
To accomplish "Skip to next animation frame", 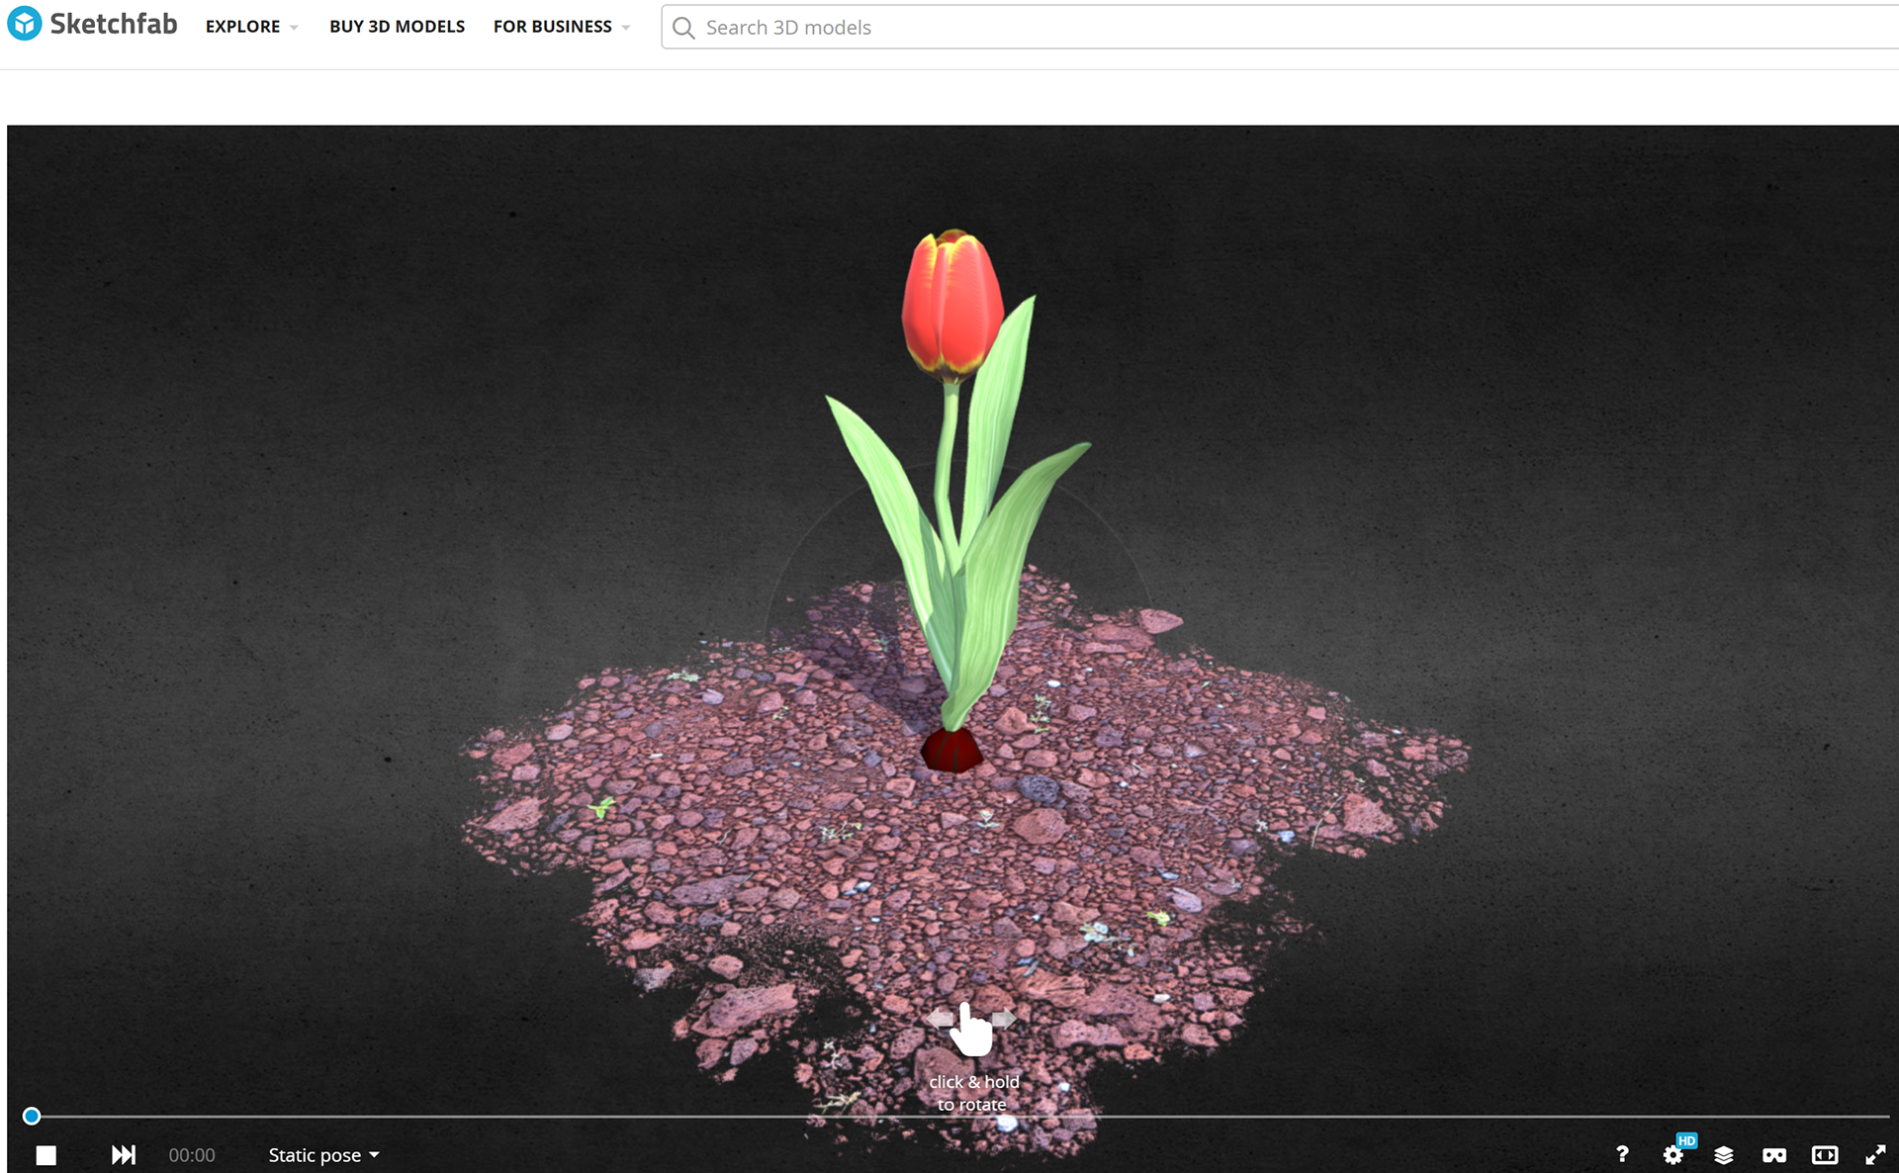I will point(124,1154).
